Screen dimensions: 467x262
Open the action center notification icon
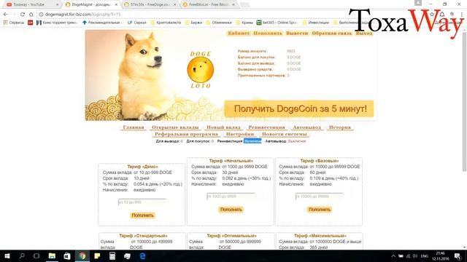tap(458, 256)
